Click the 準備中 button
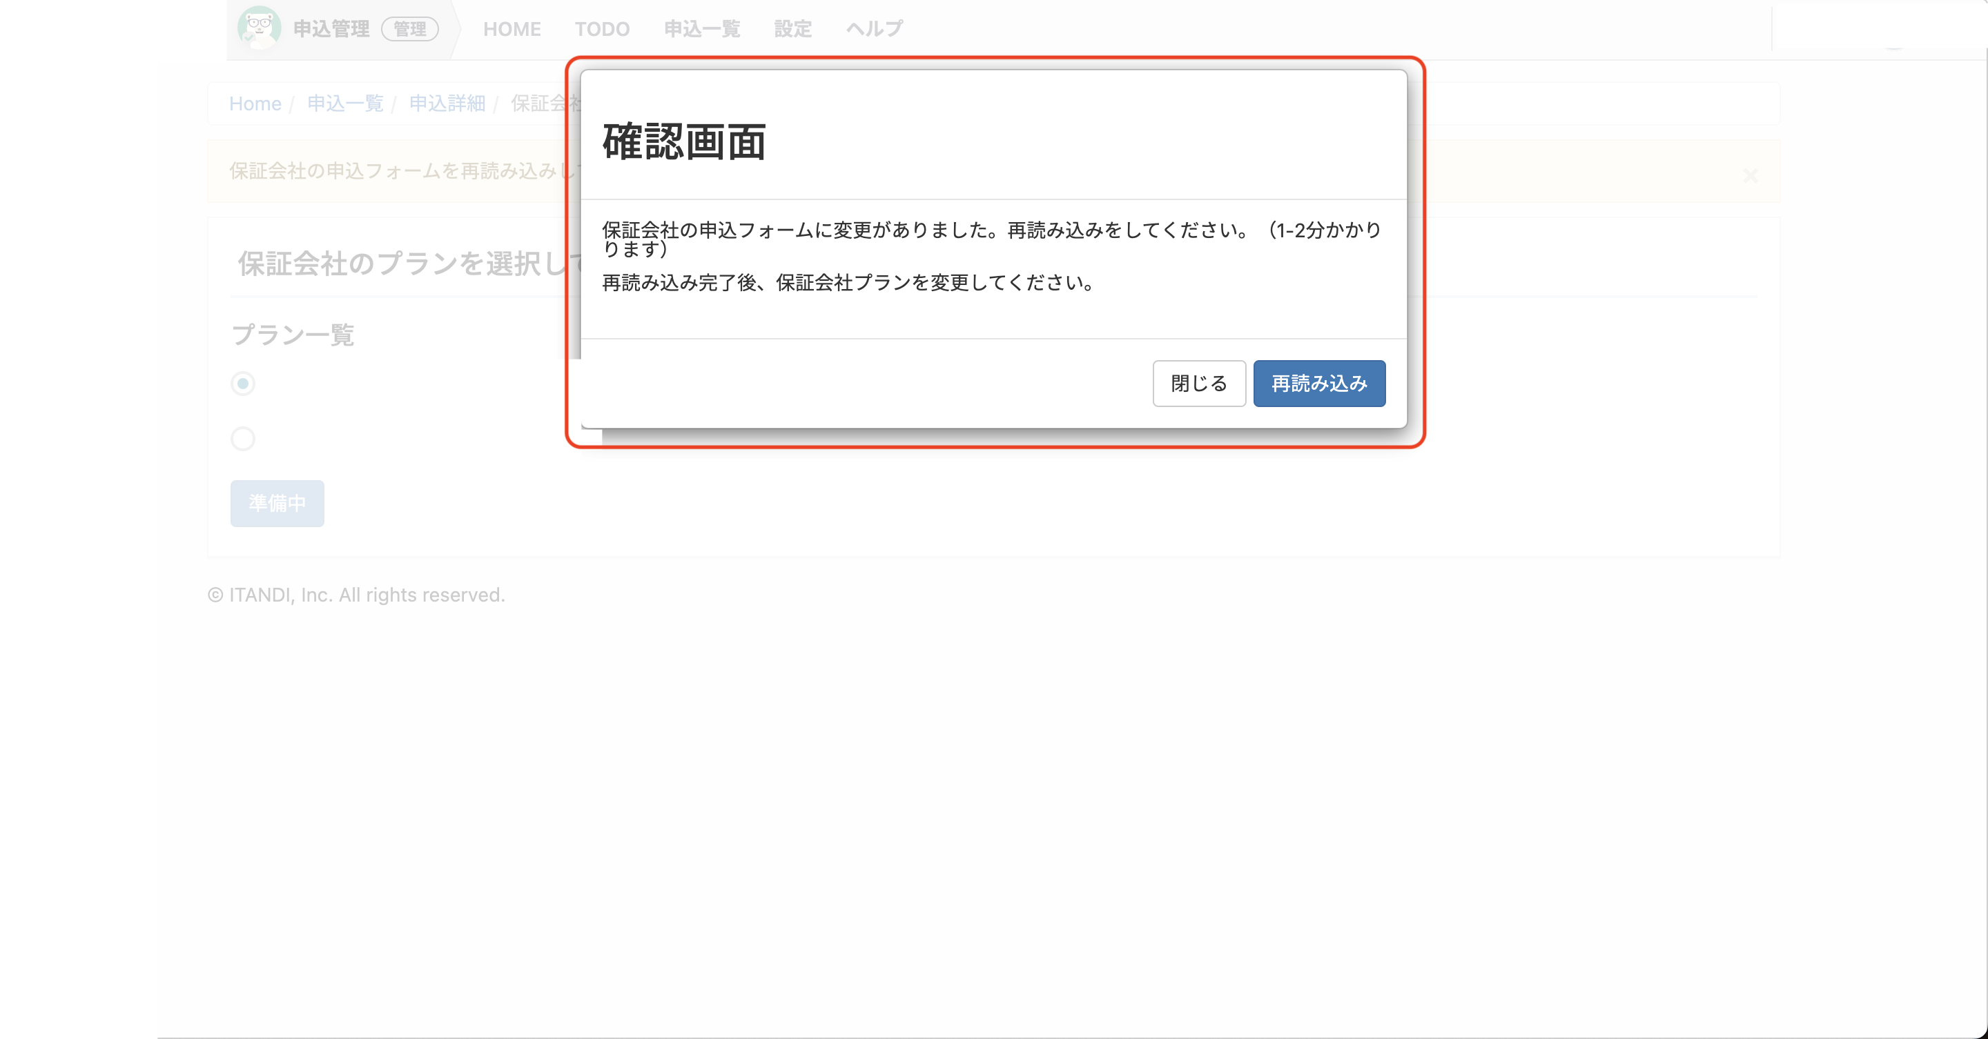 click(277, 504)
